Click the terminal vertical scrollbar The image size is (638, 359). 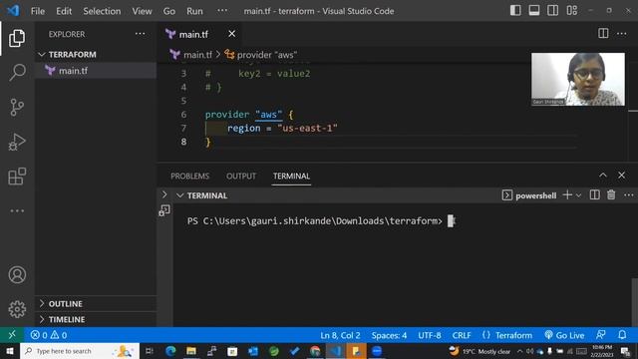(635, 302)
